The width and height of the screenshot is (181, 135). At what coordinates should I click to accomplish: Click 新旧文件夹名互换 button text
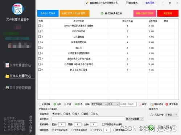pyautogui.click(x=113, y=13)
